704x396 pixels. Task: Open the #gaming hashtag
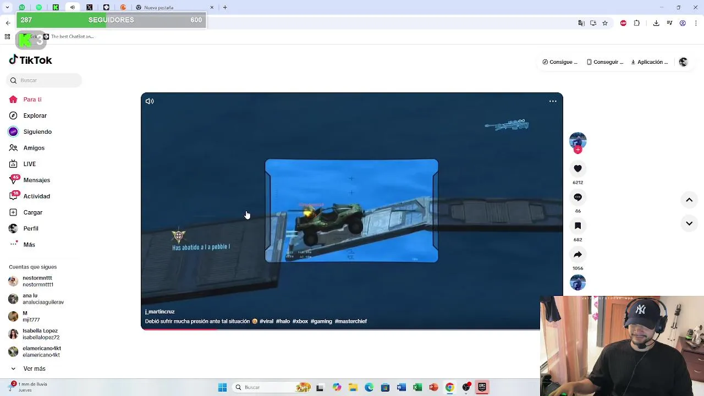click(x=321, y=321)
